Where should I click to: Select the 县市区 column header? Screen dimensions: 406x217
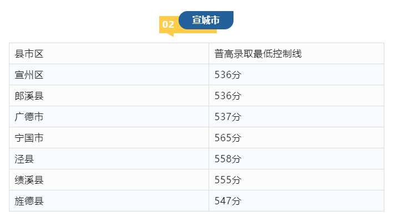coord(109,54)
